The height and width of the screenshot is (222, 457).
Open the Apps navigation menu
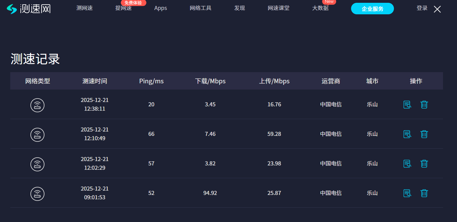161,8
